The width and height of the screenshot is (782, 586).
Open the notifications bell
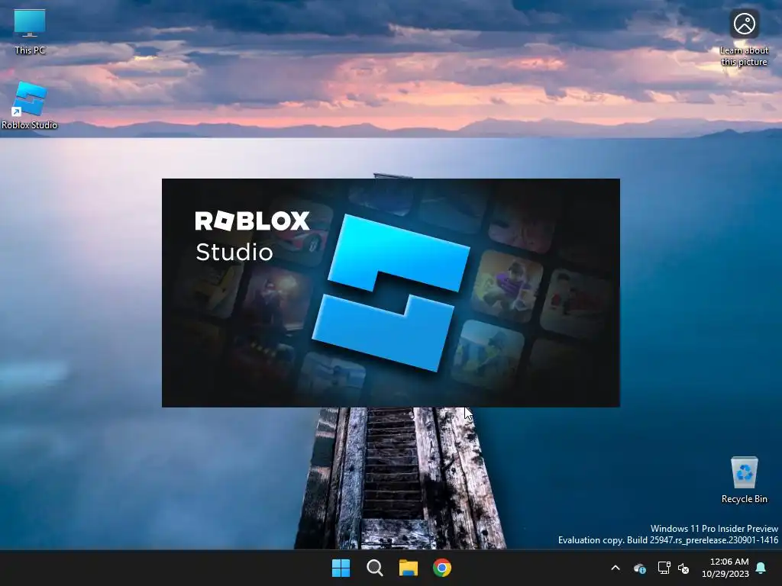click(x=761, y=568)
